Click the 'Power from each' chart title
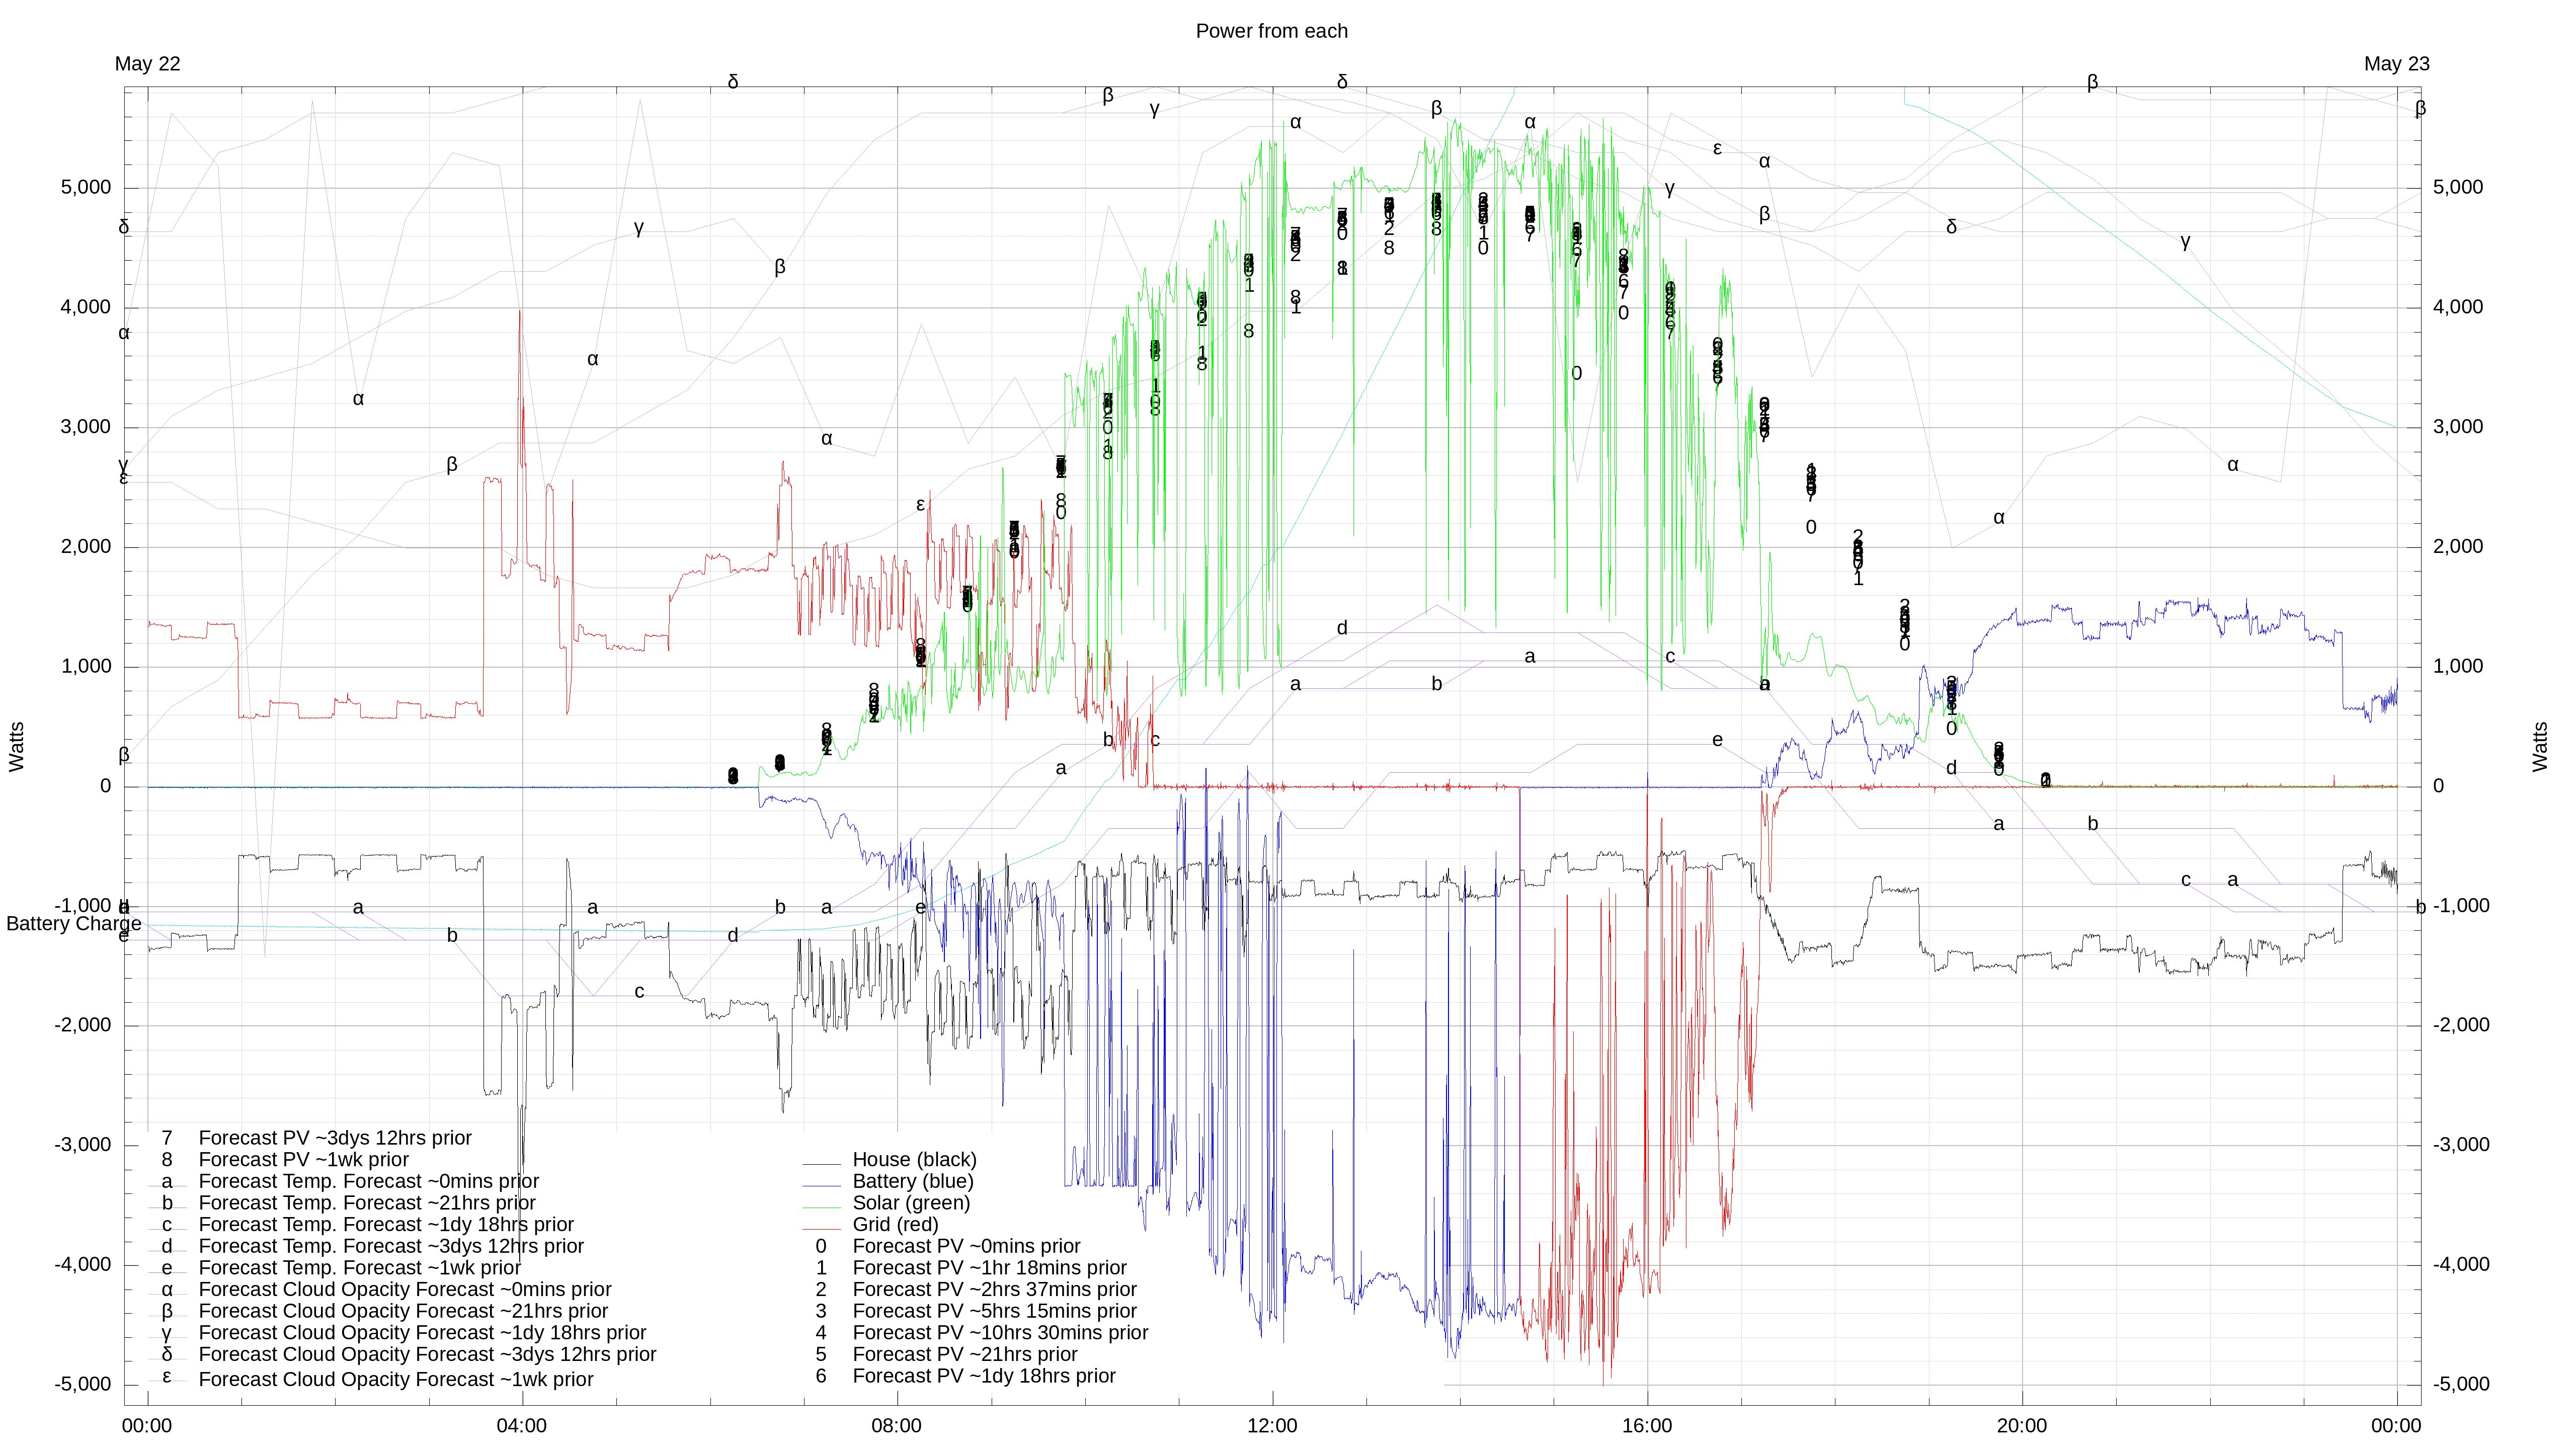Screen dimensions: 2576x1449 pos(1271,31)
